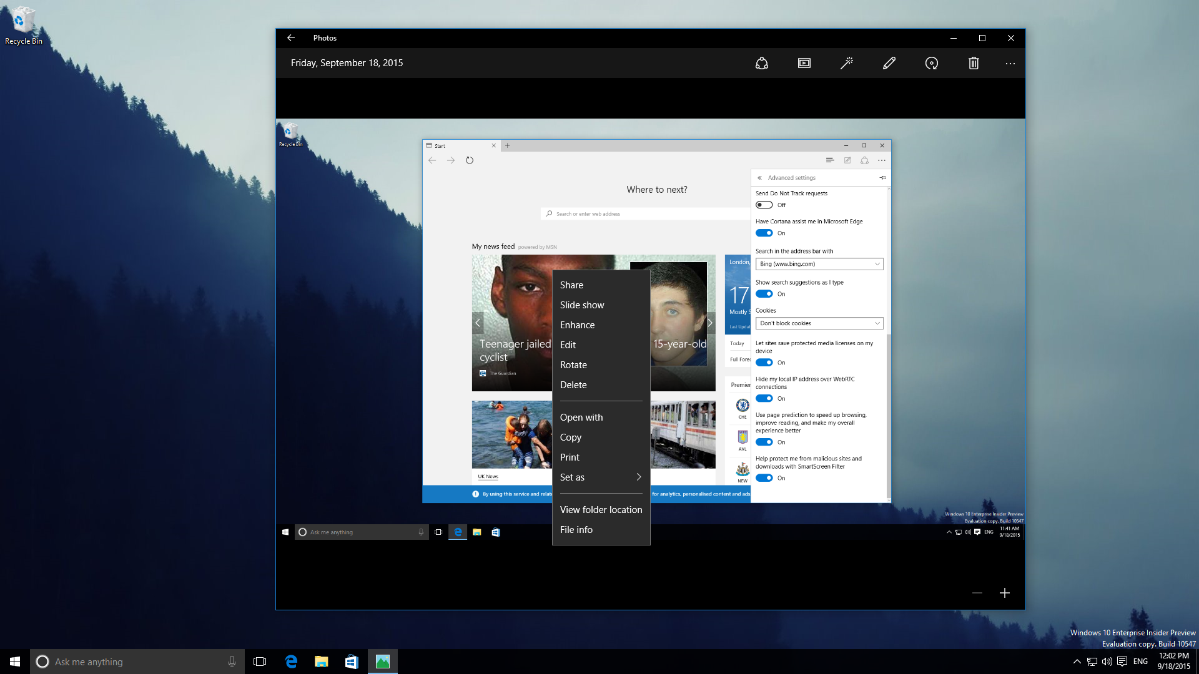Screen dimensions: 1199x674
Task: Click the 'Photos' window title text
Action: (325, 38)
